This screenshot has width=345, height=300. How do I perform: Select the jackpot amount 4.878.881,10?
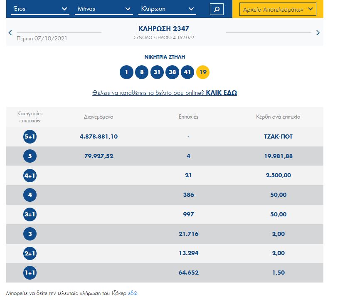click(99, 137)
